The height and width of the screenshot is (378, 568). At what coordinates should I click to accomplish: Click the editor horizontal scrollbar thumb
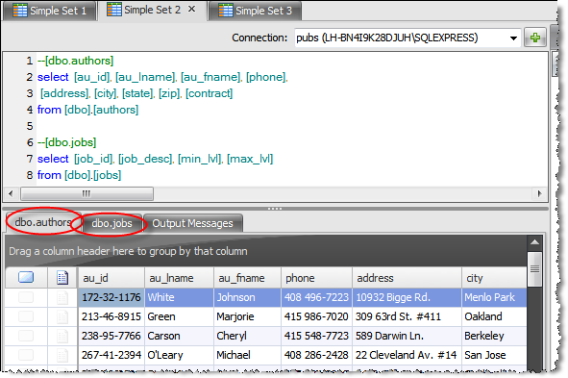86,193
